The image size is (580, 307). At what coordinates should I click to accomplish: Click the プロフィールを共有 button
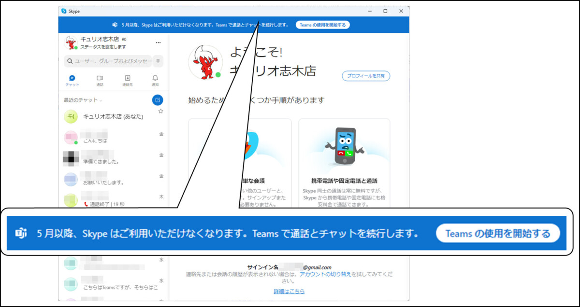coord(366,76)
